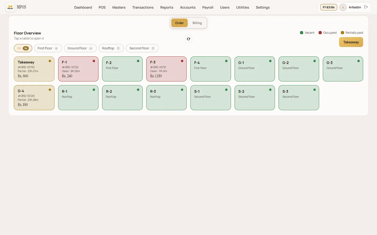Open the POS menu
This screenshot has height=235, width=377.
tap(102, 8)
